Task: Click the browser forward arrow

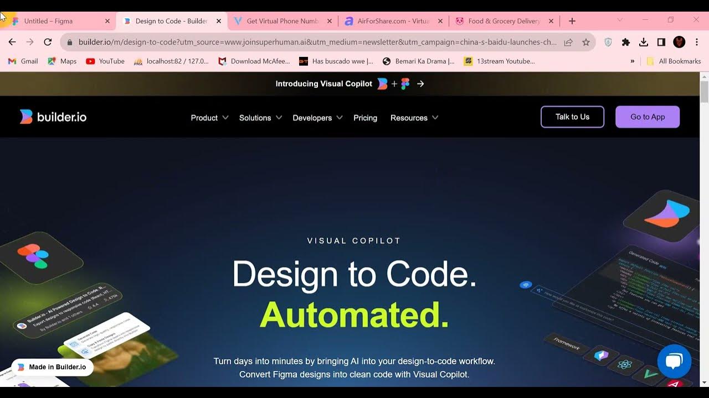Action: click(x=30, y=42)
